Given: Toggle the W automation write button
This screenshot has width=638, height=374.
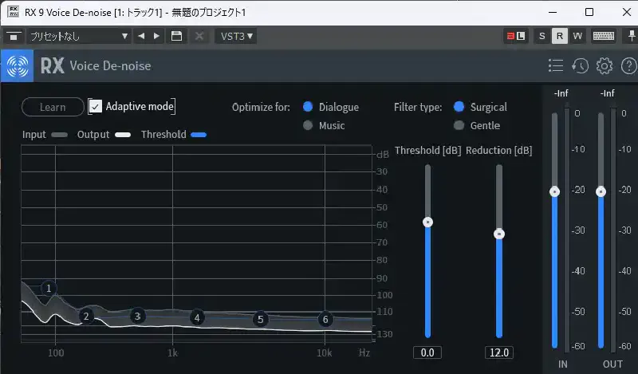Looking at the screenshot, I should click(577, 36).
